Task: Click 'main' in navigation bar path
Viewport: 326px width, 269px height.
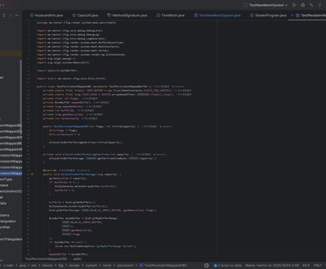Action: [10, 265]
